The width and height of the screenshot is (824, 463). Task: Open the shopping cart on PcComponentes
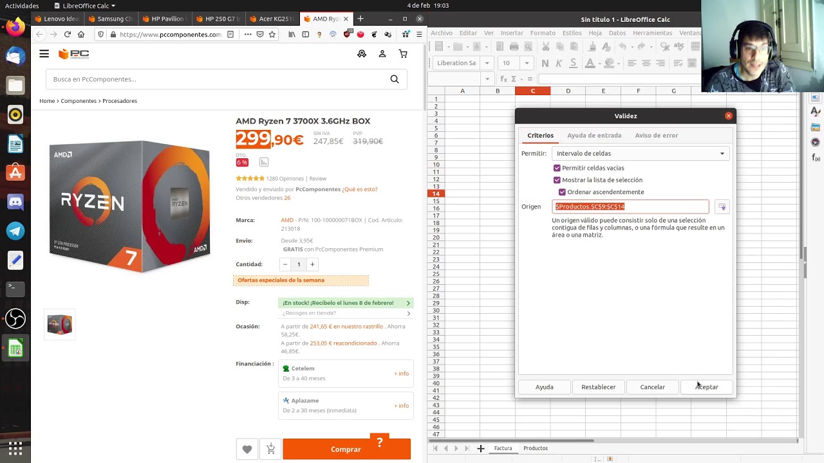point(403,54)
